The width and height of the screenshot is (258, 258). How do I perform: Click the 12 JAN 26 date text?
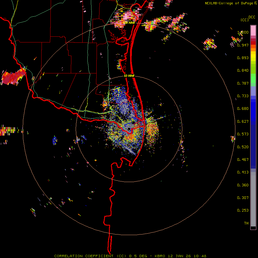[180, 256]
